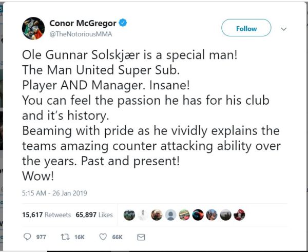
Task: Click the reply speech bubble icon
Action: [28, 237]
